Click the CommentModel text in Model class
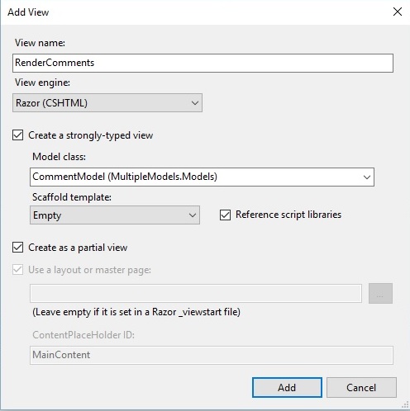 point(69,177)
